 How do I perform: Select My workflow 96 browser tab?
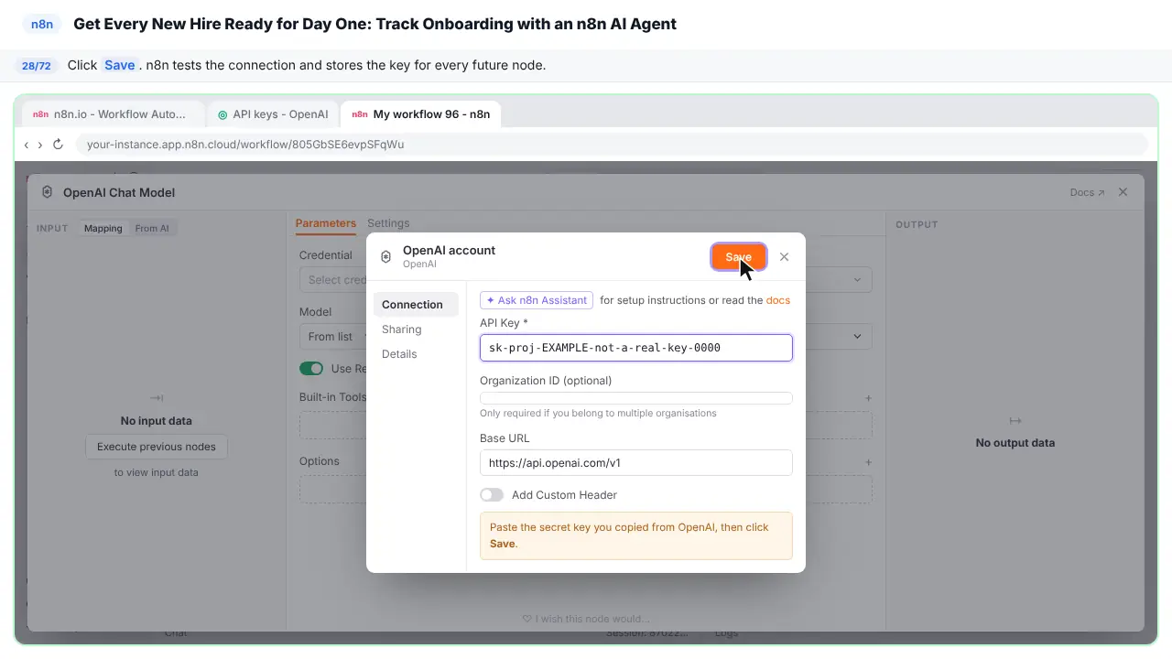pos(421,114)
